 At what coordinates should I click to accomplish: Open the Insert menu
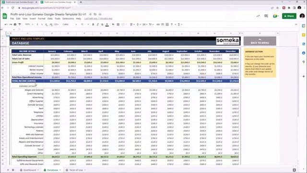click(x=33, y=19)
